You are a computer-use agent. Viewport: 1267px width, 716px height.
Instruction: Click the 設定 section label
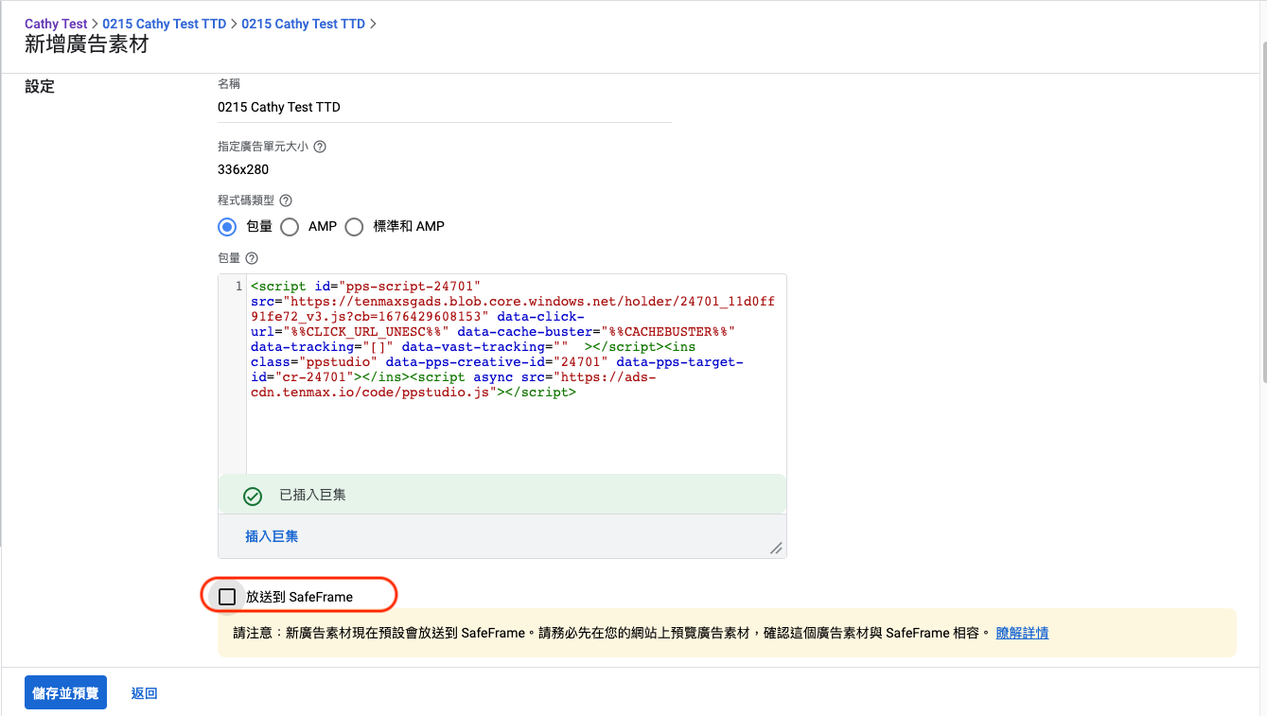tap(40, 87)
